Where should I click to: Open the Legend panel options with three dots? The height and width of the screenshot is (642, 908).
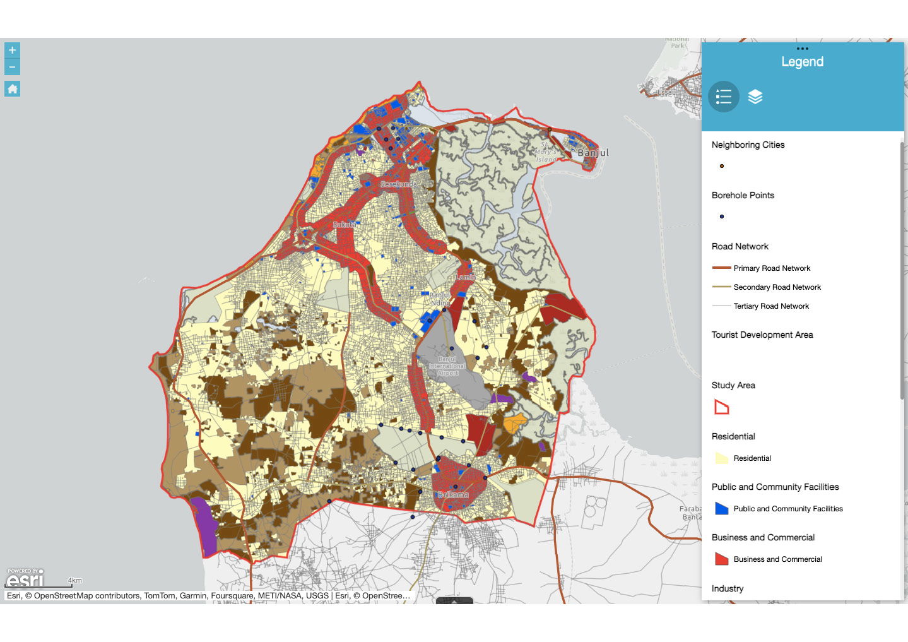802,48
